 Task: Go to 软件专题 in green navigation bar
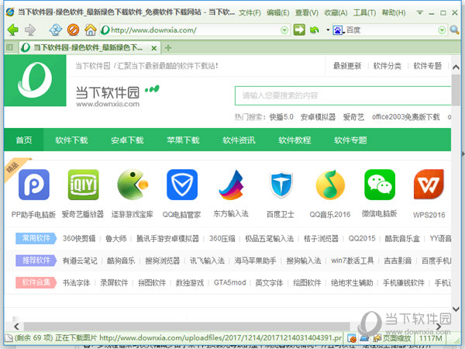tap(350, 140)
